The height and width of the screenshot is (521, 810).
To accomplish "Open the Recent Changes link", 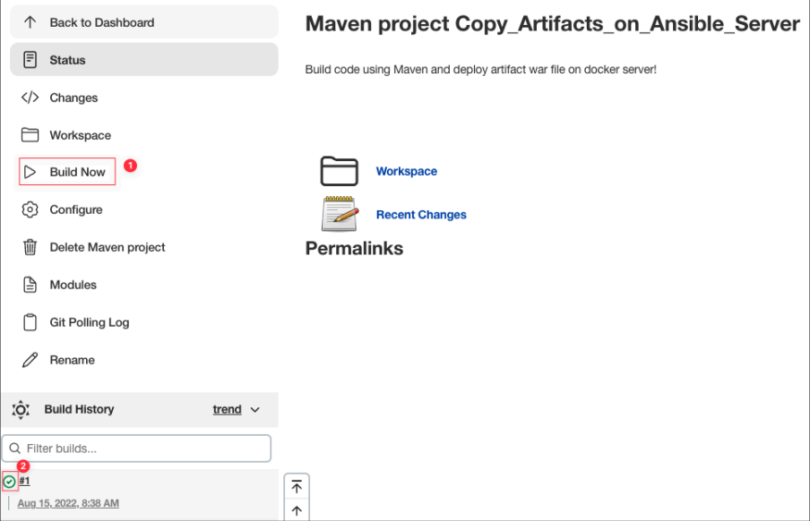I will click(421, 214).
